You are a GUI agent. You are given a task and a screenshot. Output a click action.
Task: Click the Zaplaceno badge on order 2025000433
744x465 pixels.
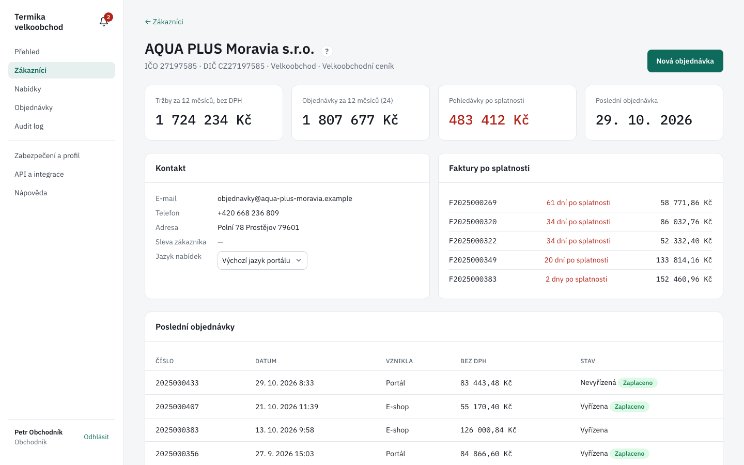click(x=638, y=383)
